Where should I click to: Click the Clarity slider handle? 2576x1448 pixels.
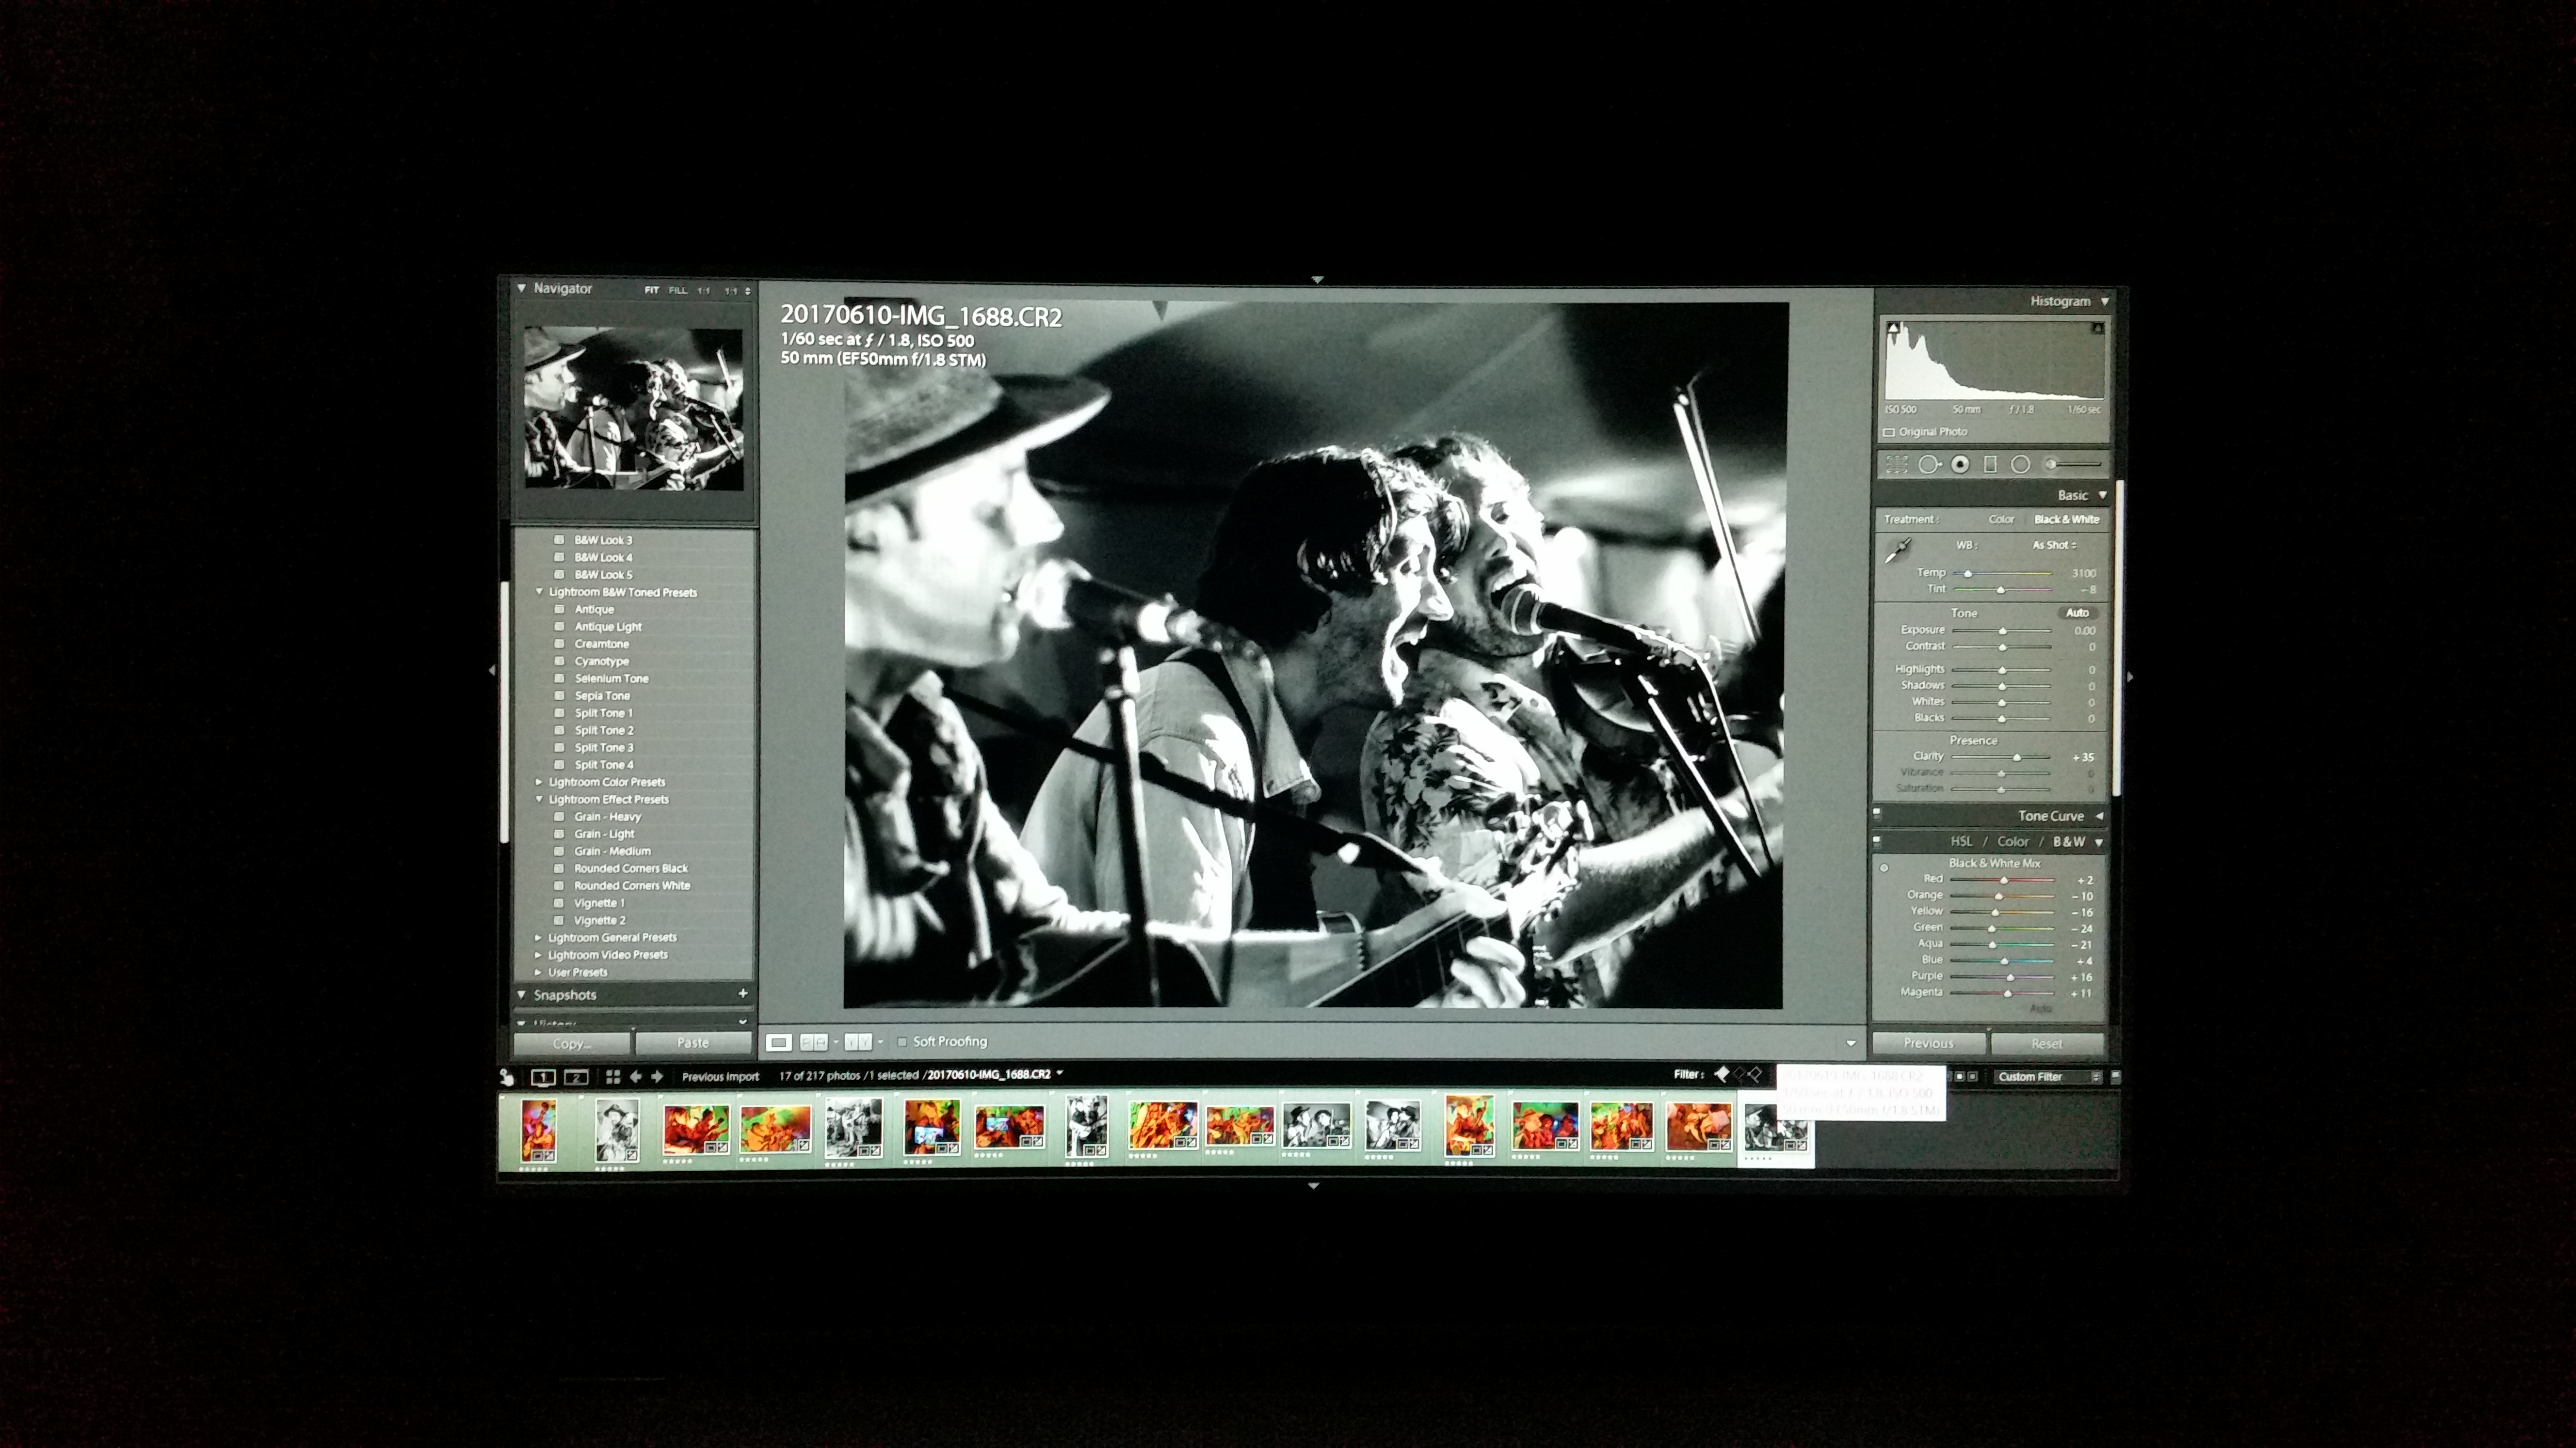[2016, 757]
